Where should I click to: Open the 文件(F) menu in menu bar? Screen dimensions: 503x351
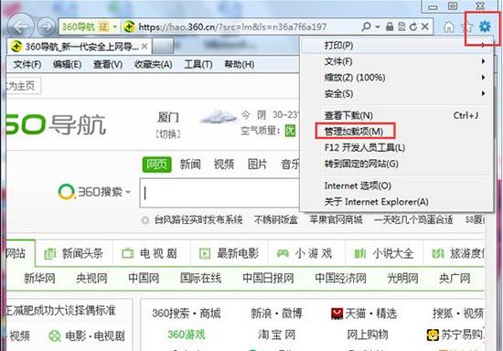pyautogui.click(x=27, y=65)
